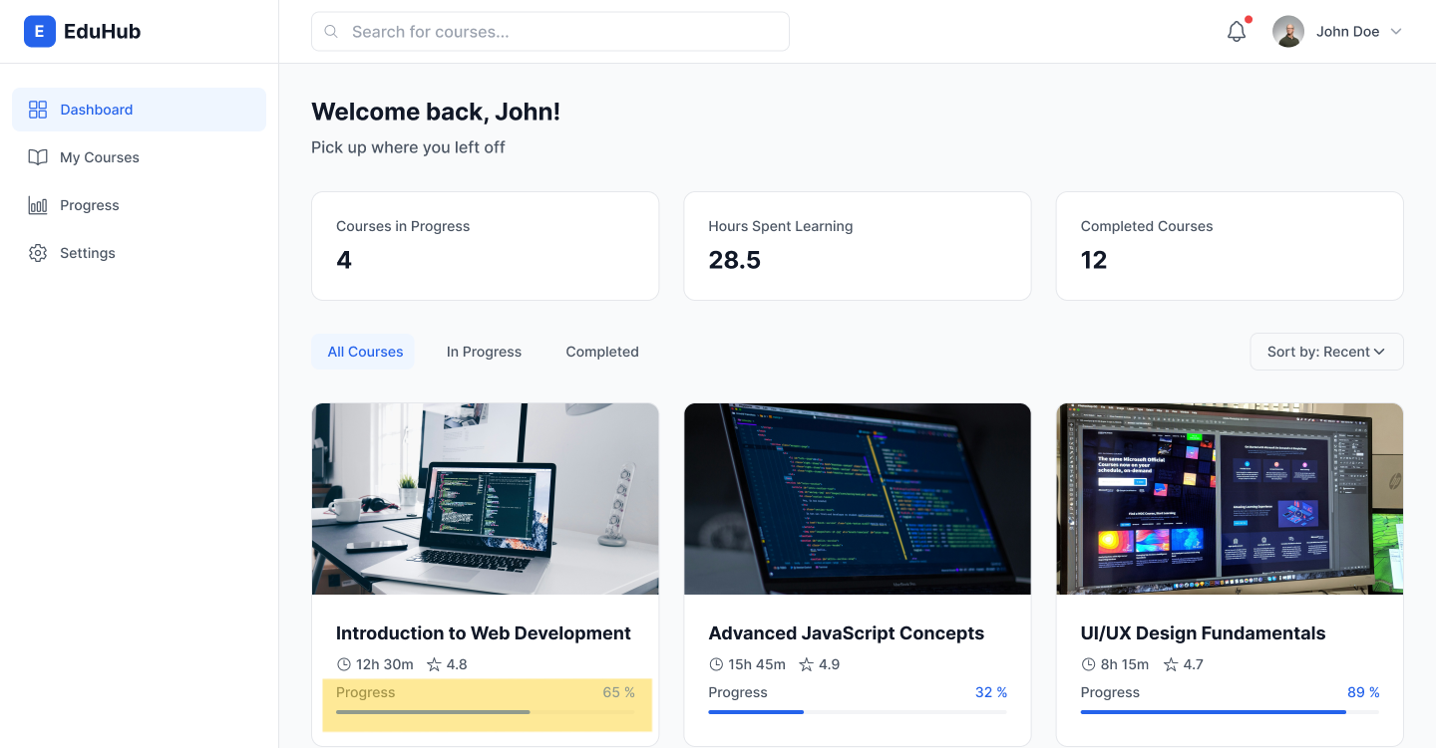
Task: Click the star rating icon showing 4.8
Action: pos(432,664)
